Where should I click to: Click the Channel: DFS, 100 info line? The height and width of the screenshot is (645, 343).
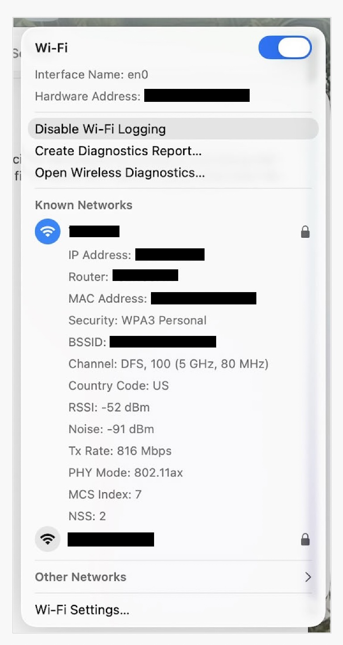[168, 364]
